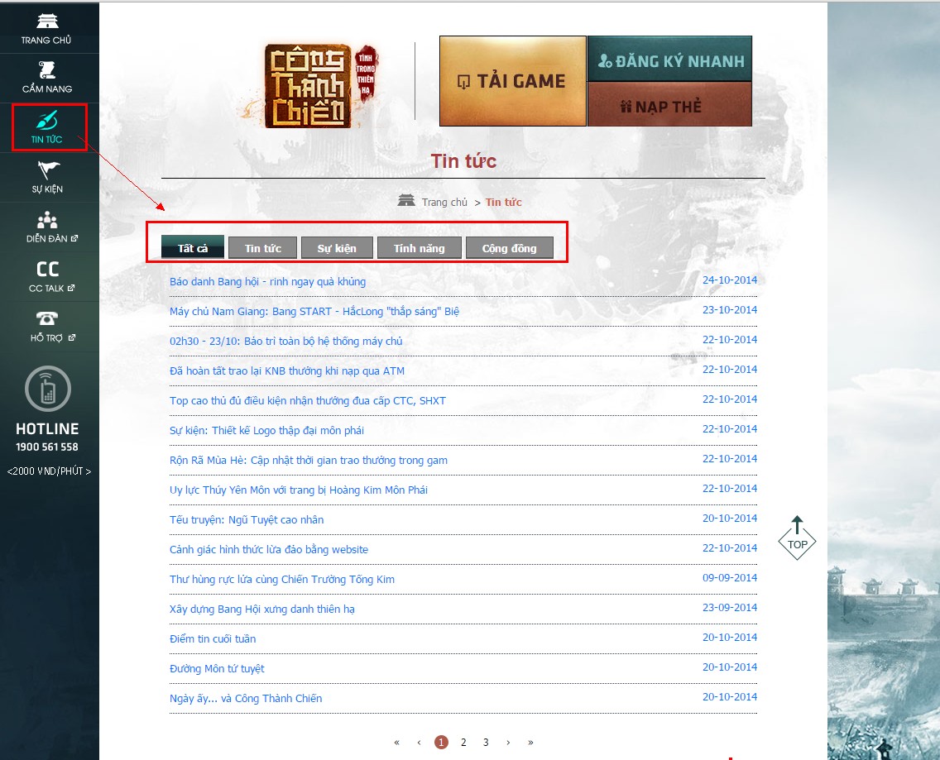
Task: Jump to last page with » arrow
Action: (530, 743)
